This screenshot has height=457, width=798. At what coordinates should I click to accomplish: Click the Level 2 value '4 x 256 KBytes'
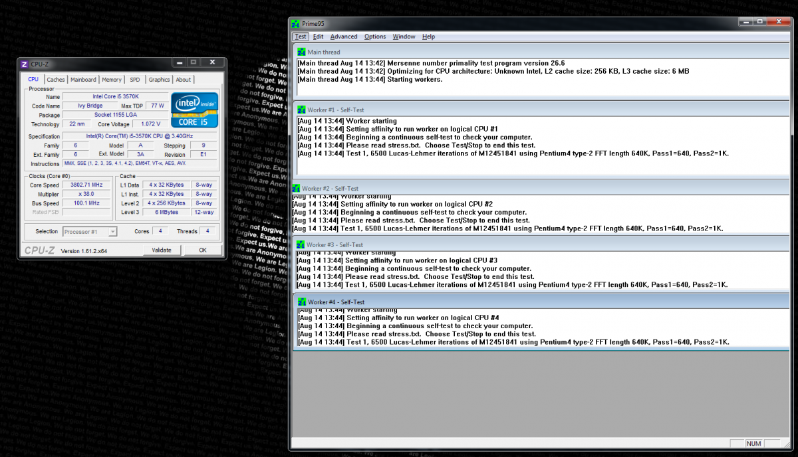click(167, 203)
